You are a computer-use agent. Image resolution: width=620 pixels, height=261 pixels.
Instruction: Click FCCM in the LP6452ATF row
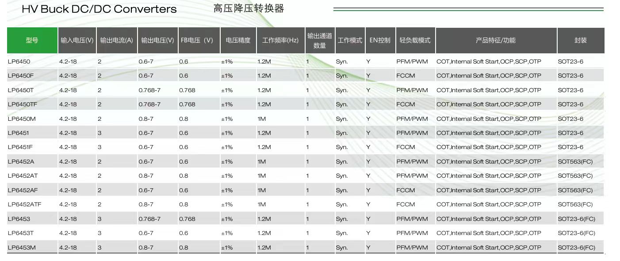[406, 205]
